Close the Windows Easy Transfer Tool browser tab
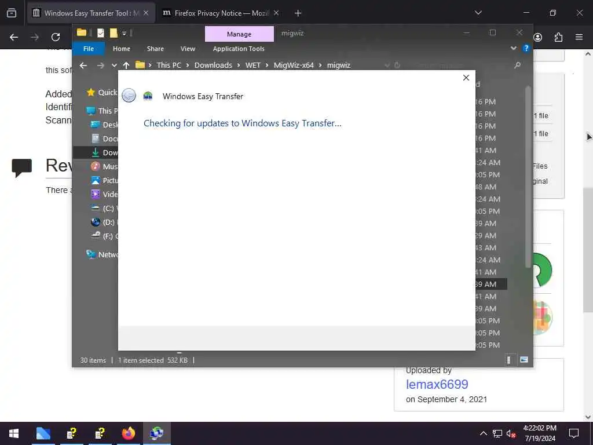The height and width of the screenshot is (445, 593). click(x=146, y=13)
